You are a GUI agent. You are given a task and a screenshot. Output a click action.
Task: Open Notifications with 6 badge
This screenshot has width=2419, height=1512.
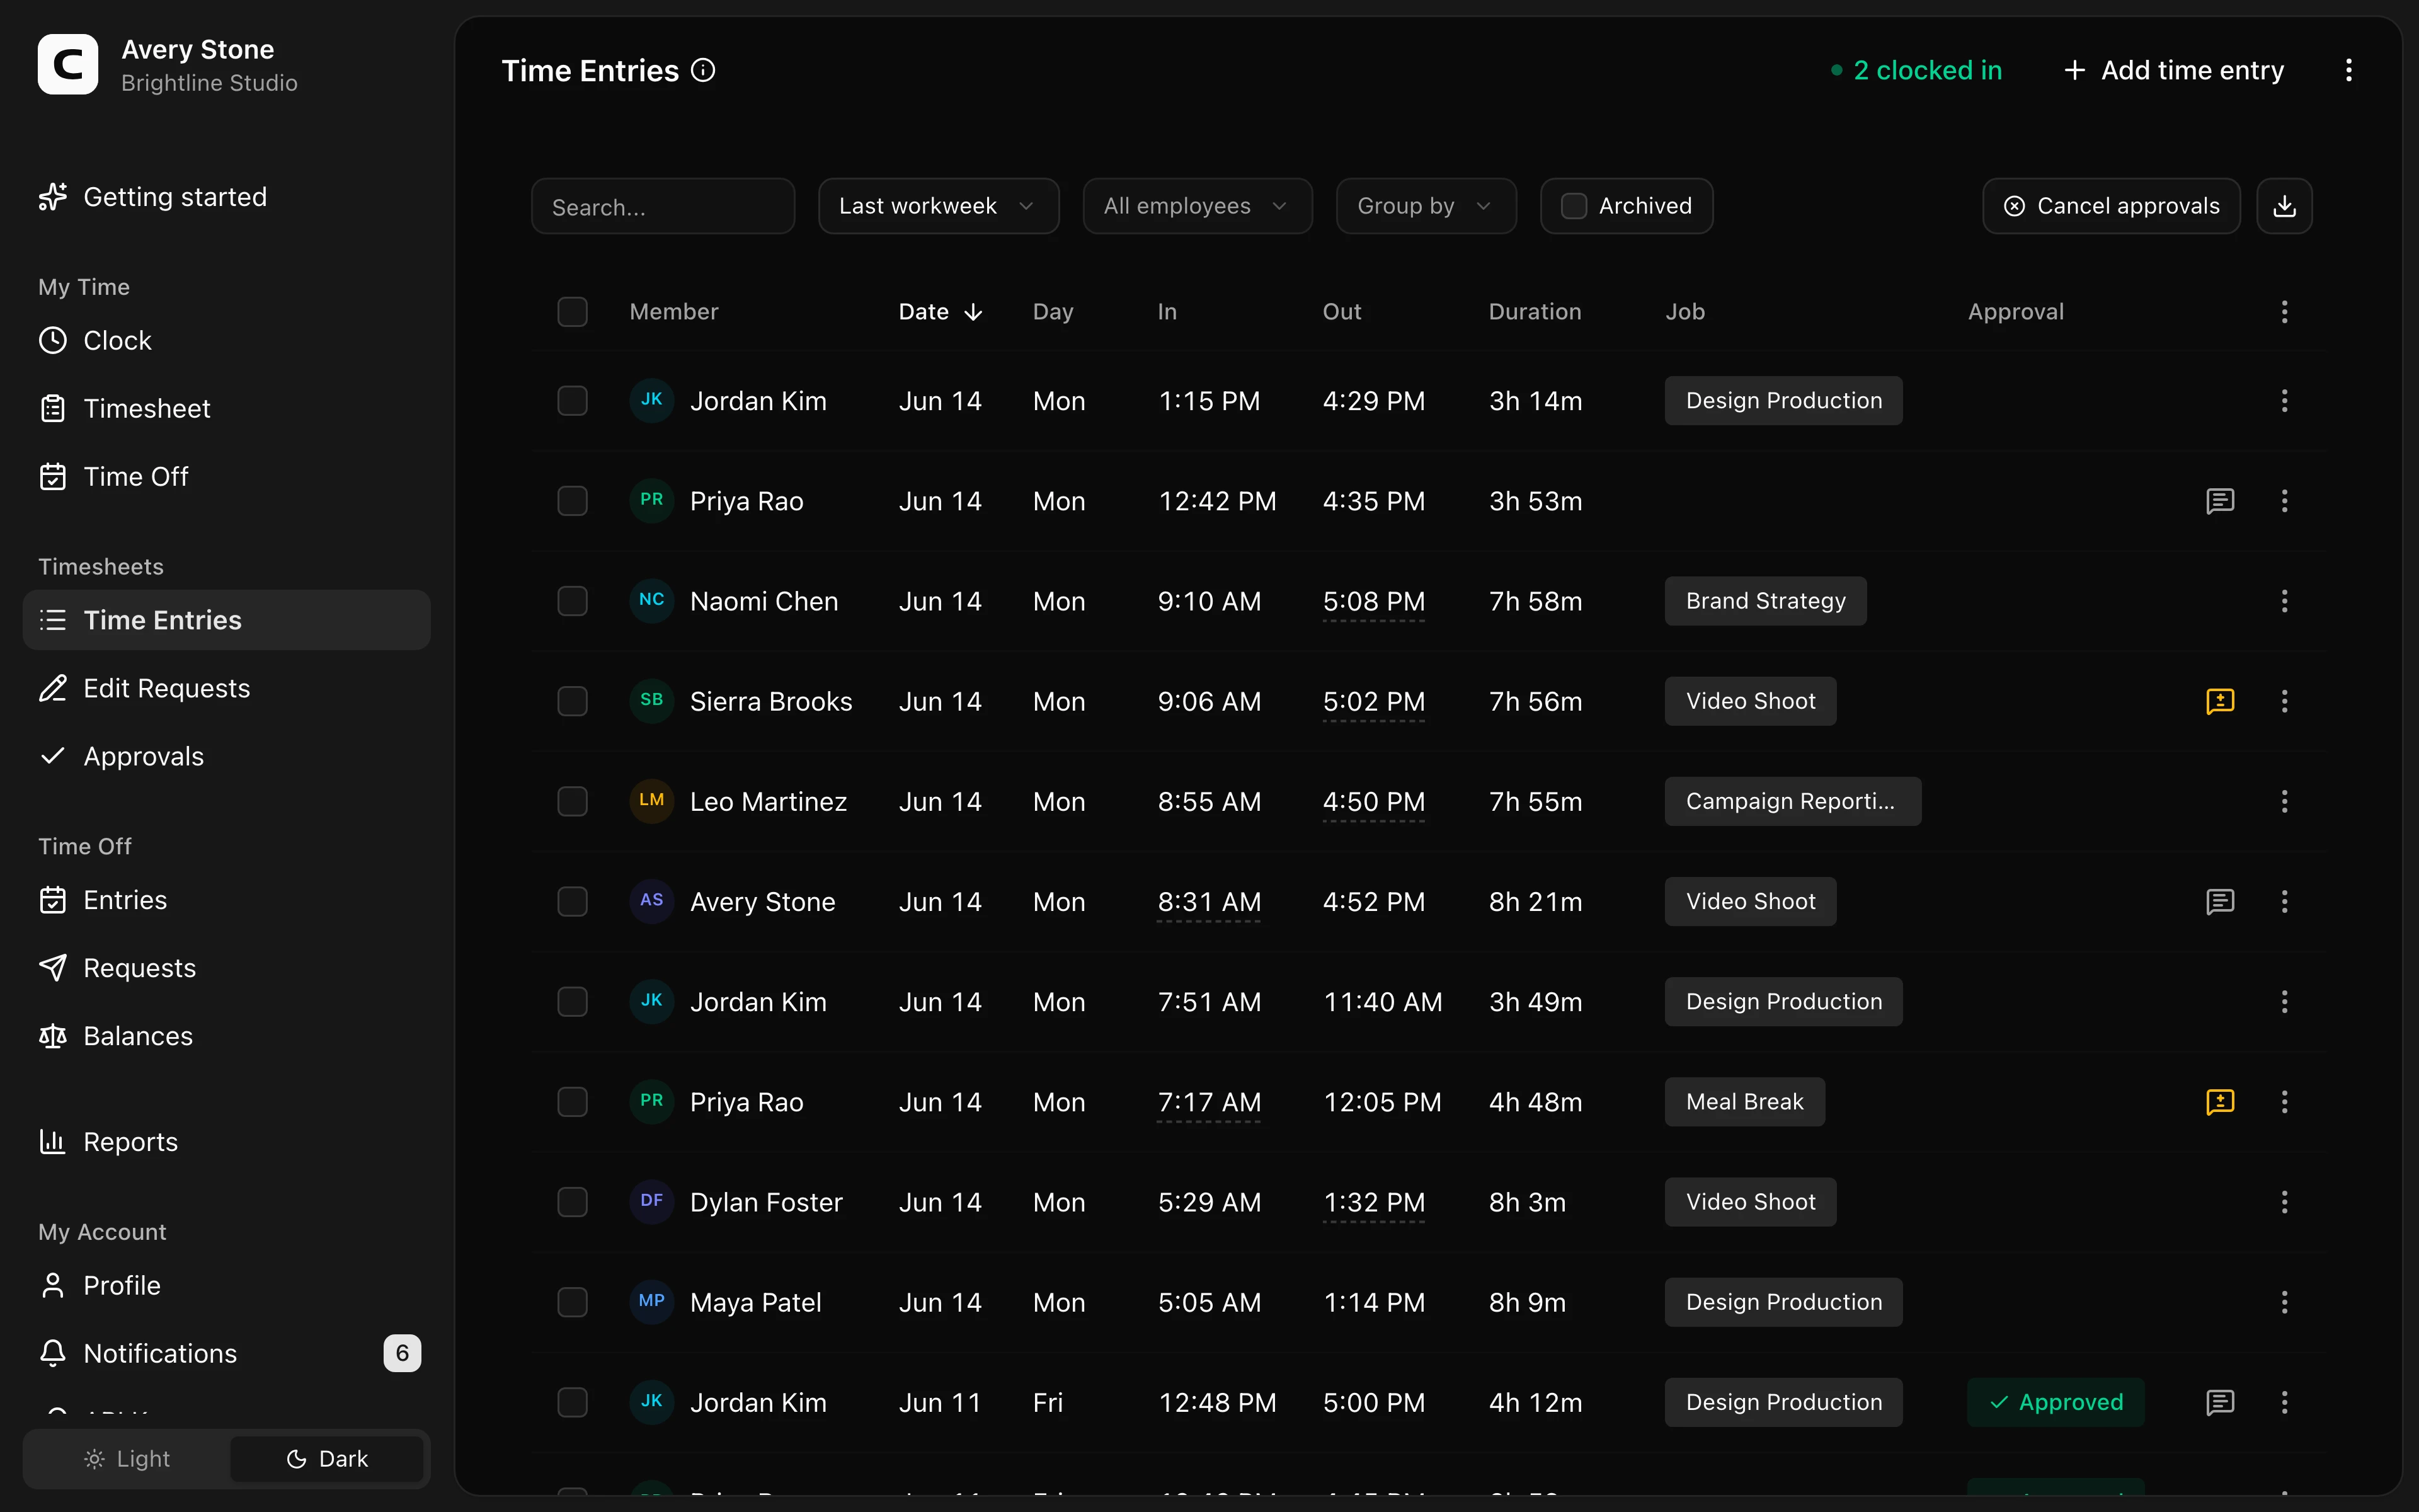click(x=227, y=1353)
